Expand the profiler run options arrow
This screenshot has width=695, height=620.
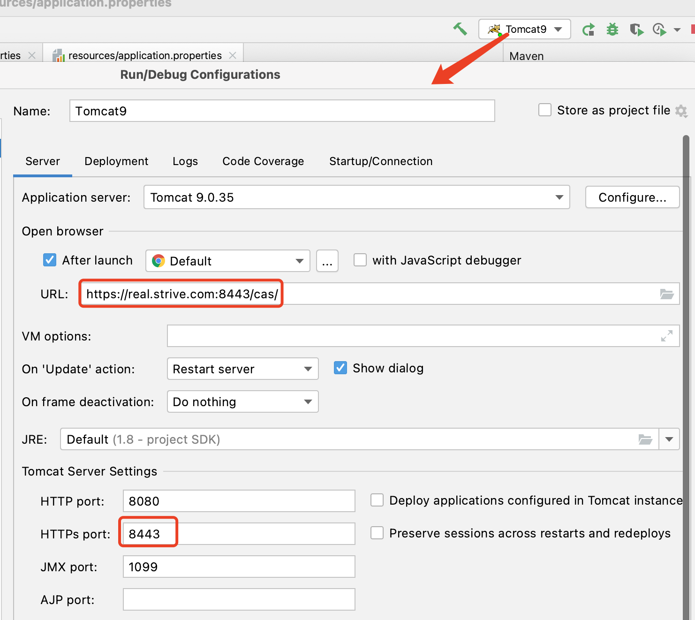[x=677, y=30]
